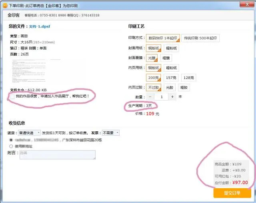Select 光胶 inner page coating
This screenshot has width=256, height=203.
coord(170,87)
